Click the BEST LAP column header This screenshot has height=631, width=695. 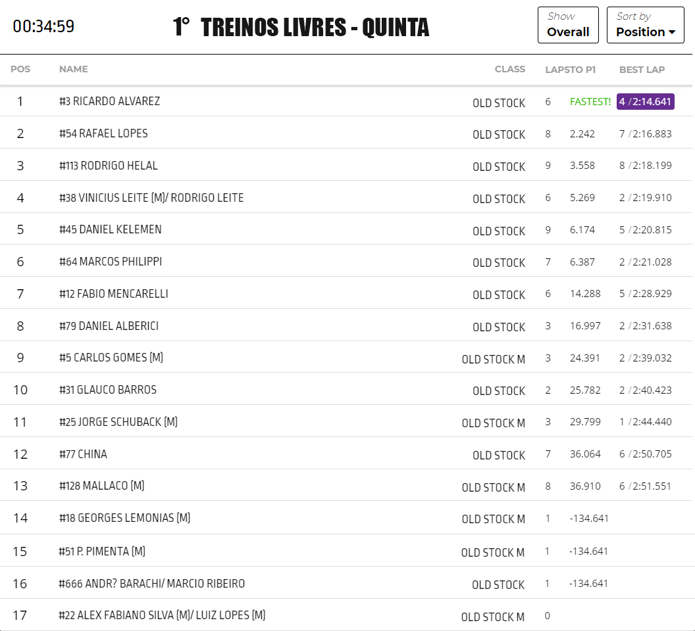642,70
